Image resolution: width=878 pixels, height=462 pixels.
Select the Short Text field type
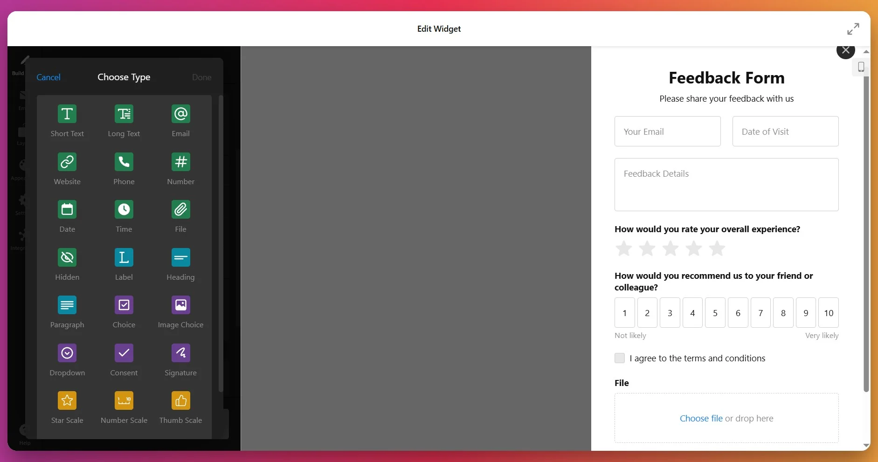click(x=67, y=120)
